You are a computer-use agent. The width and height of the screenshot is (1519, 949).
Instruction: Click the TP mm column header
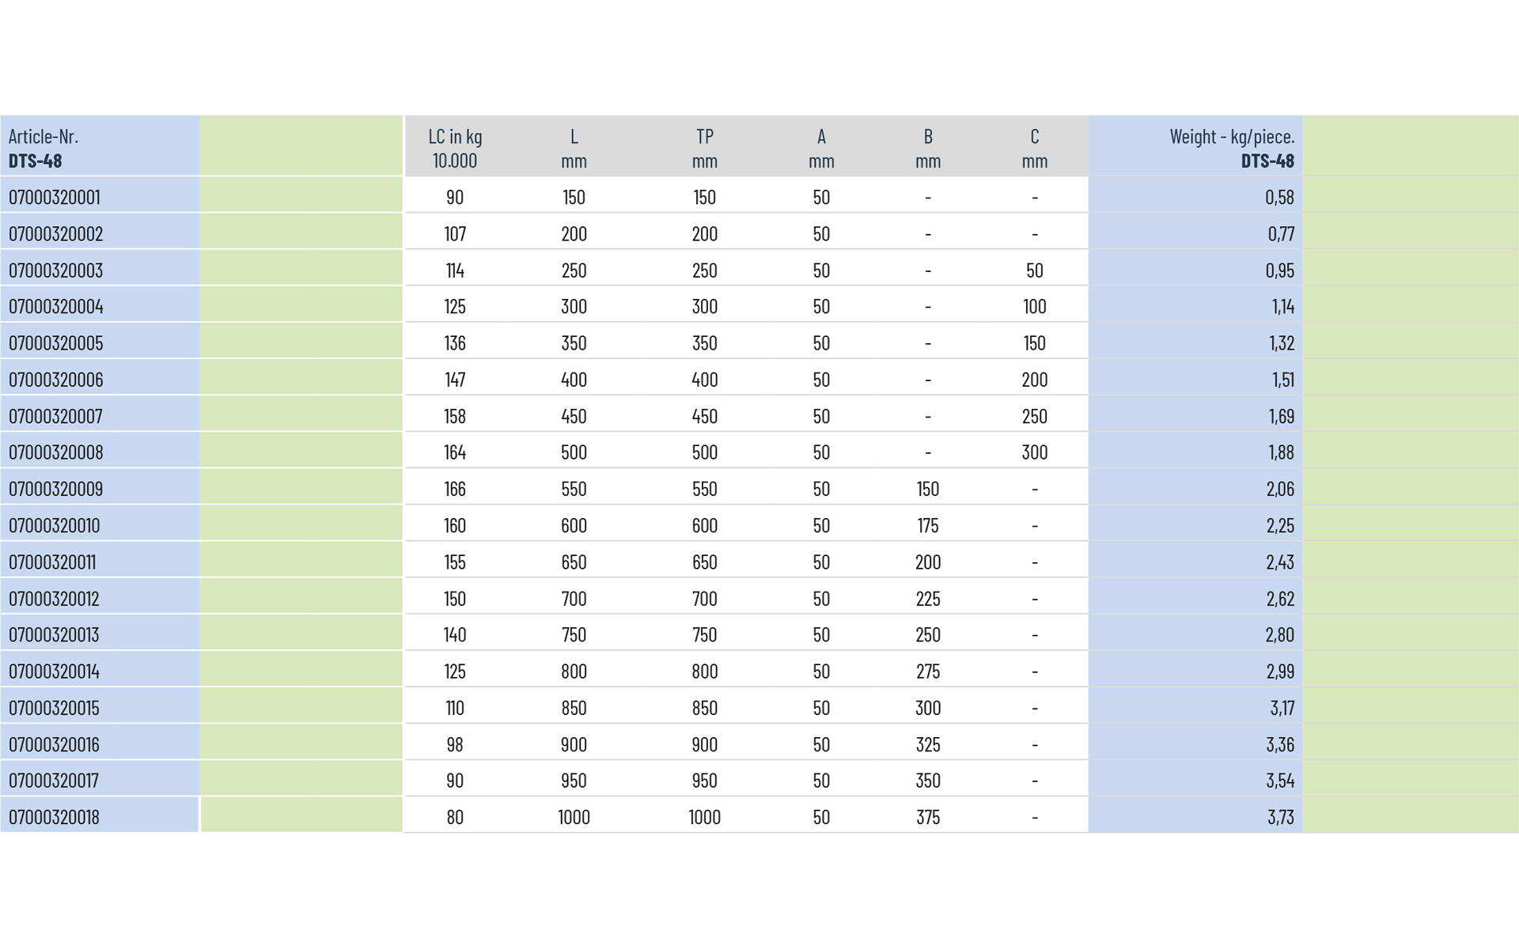pos(704,148)
